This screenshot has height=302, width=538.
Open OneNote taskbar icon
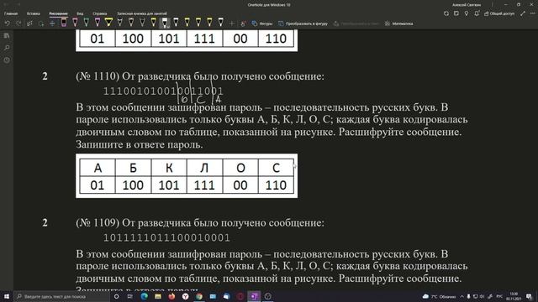click(x=254, y=296)
